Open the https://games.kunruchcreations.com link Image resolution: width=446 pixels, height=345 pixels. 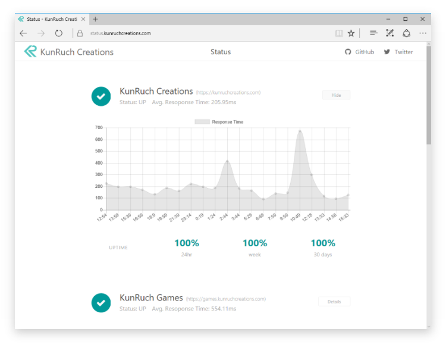click(226, 299)
